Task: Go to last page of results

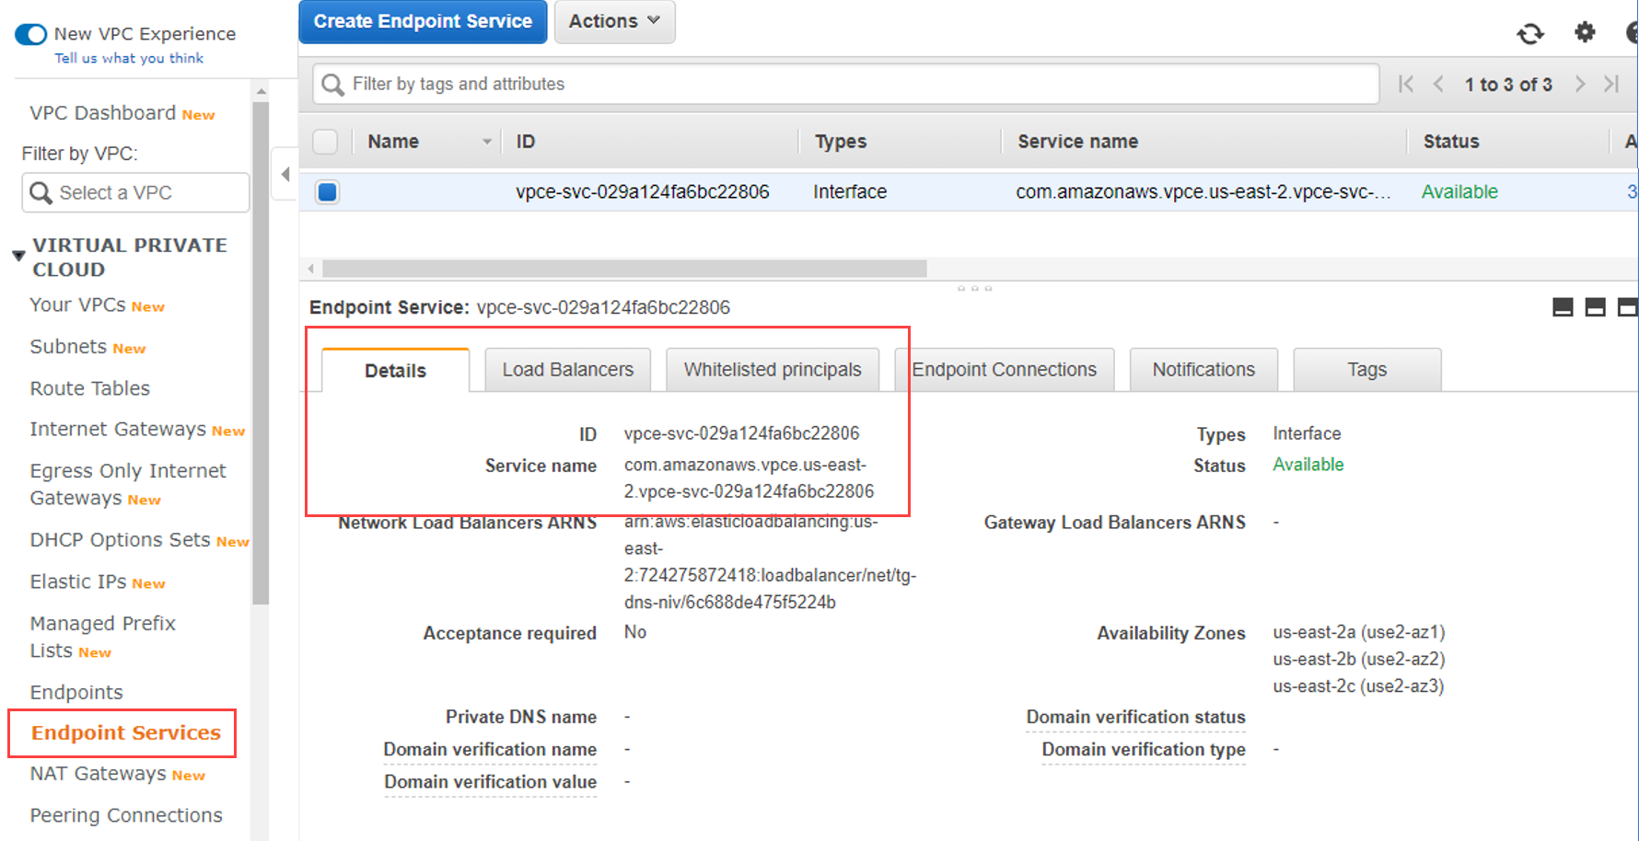Action: coord(1611,84)
